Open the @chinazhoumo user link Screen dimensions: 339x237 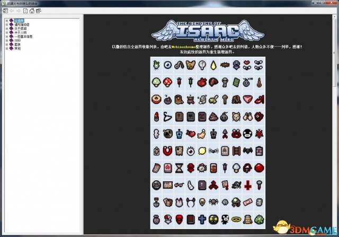point(184,47)
